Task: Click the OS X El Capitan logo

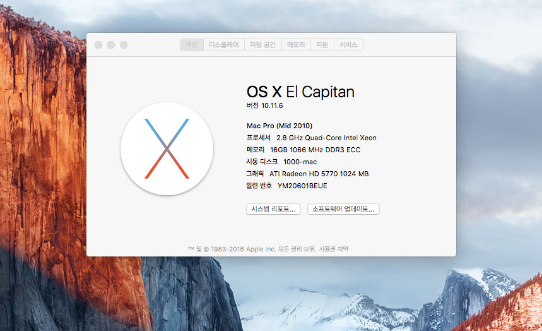Action: click(x=167, y=149)
